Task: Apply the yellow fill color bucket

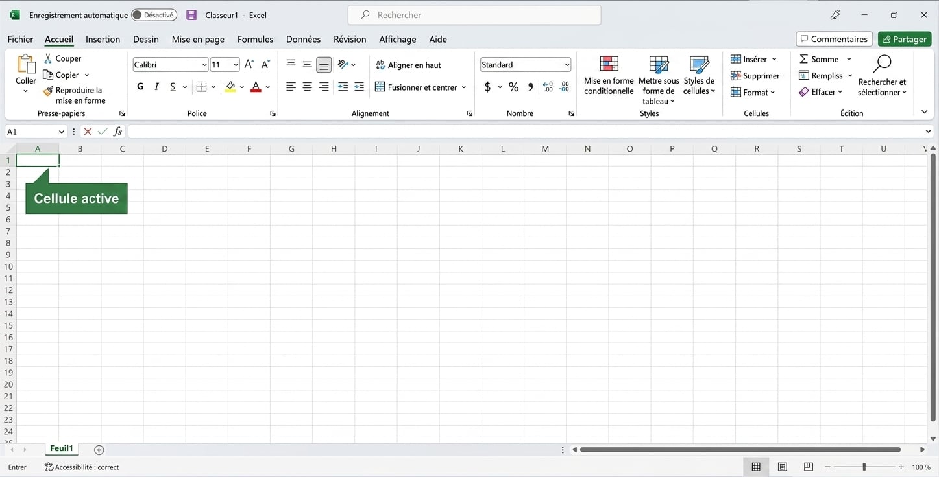Action: [230, 87]
